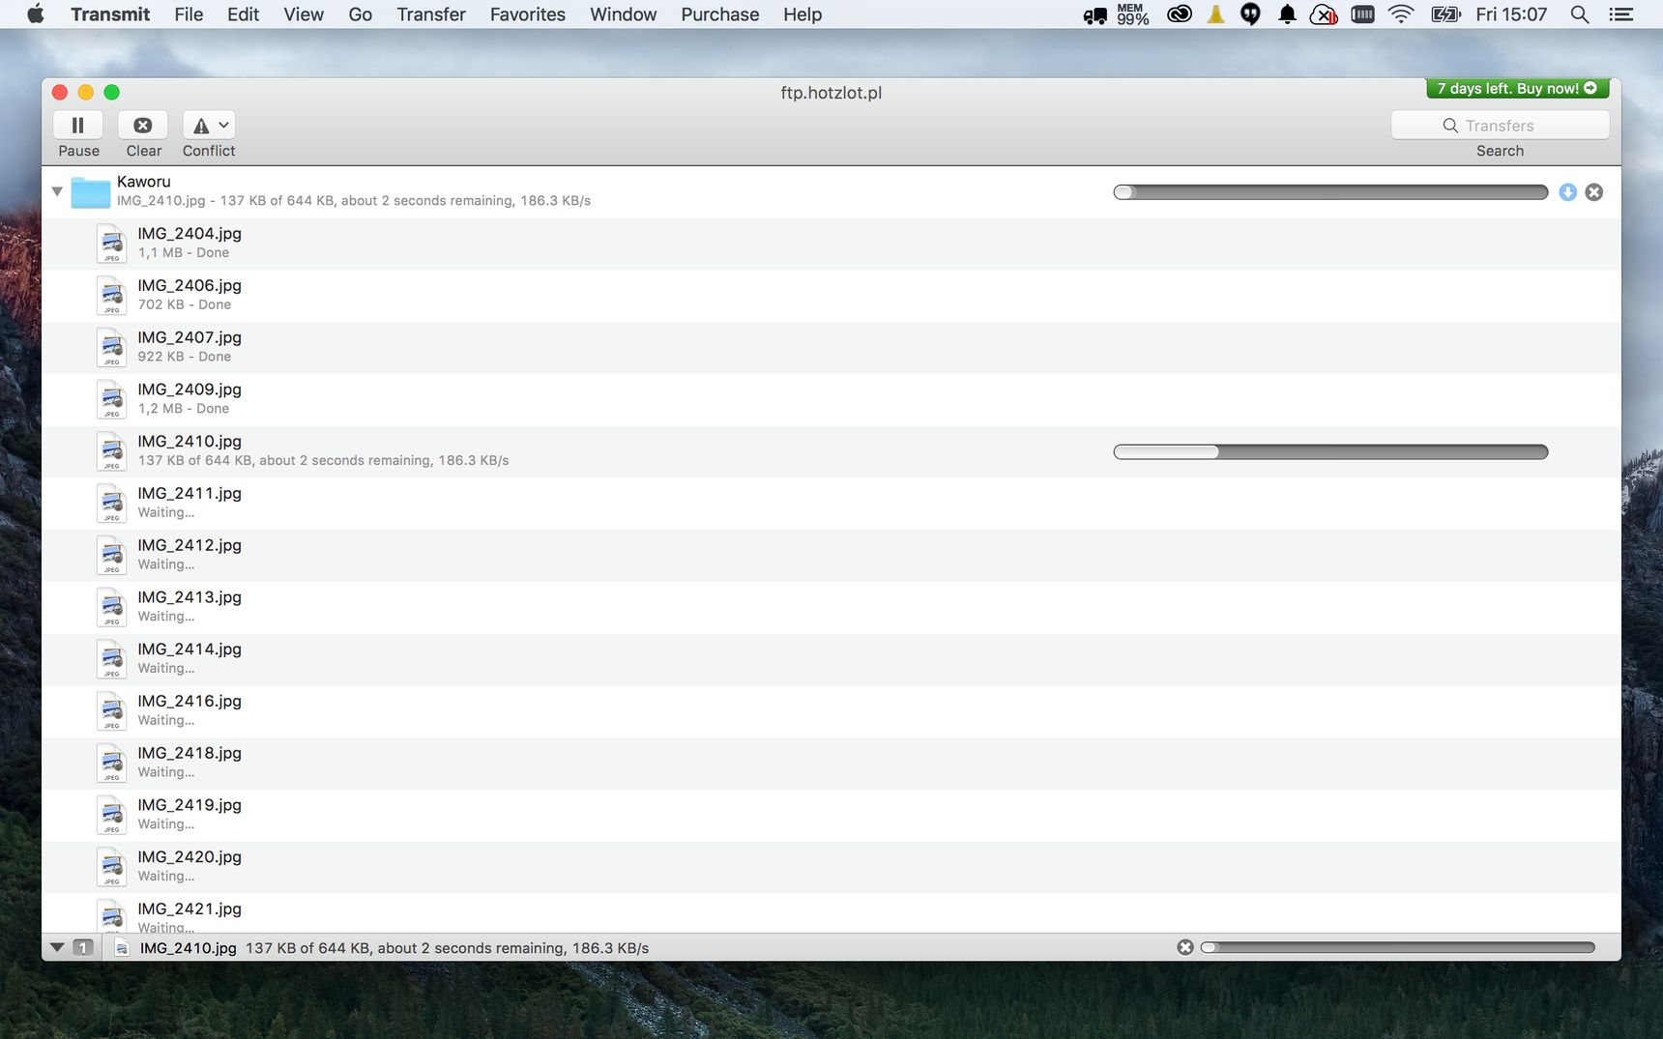Screen dimensions: 1663x1039
Task: Clear the finished transfers list
Action: [x=143, y=126]
